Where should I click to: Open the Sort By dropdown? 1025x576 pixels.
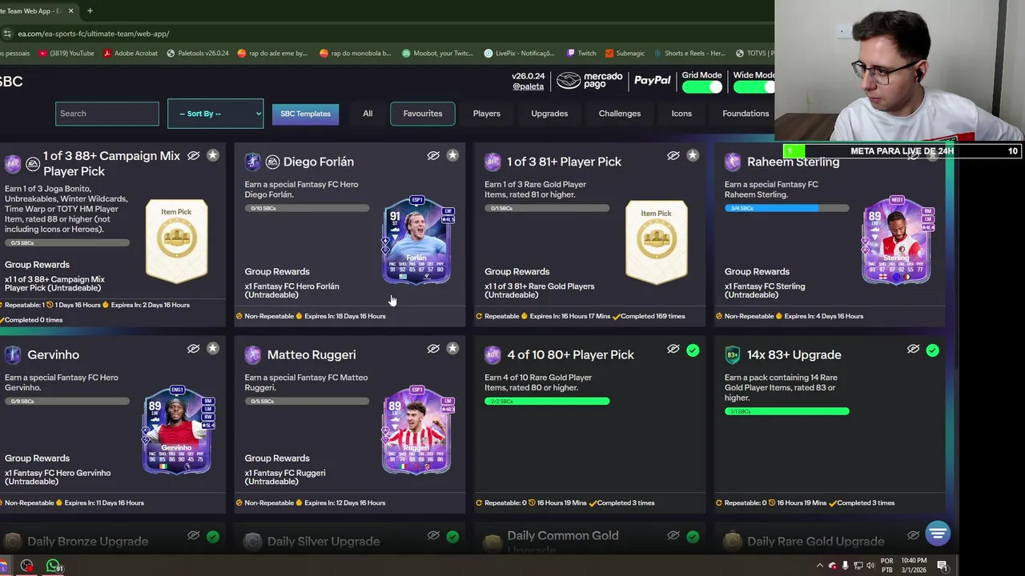(215, 114)
